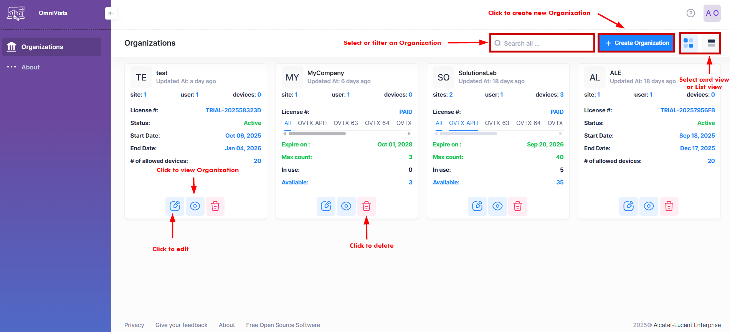
Task: Open the Privacy footer link
Action: click(134, 325)
